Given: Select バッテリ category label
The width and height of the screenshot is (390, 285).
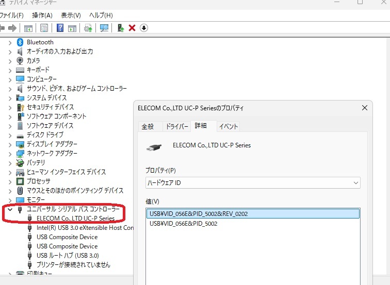Looking at the screenshot, I should tap(36, 162).
